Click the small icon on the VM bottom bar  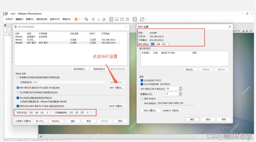(41, 136)
